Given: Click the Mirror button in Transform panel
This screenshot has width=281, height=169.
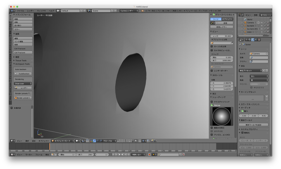Looking at the screenshot, I should pos(23,29).
